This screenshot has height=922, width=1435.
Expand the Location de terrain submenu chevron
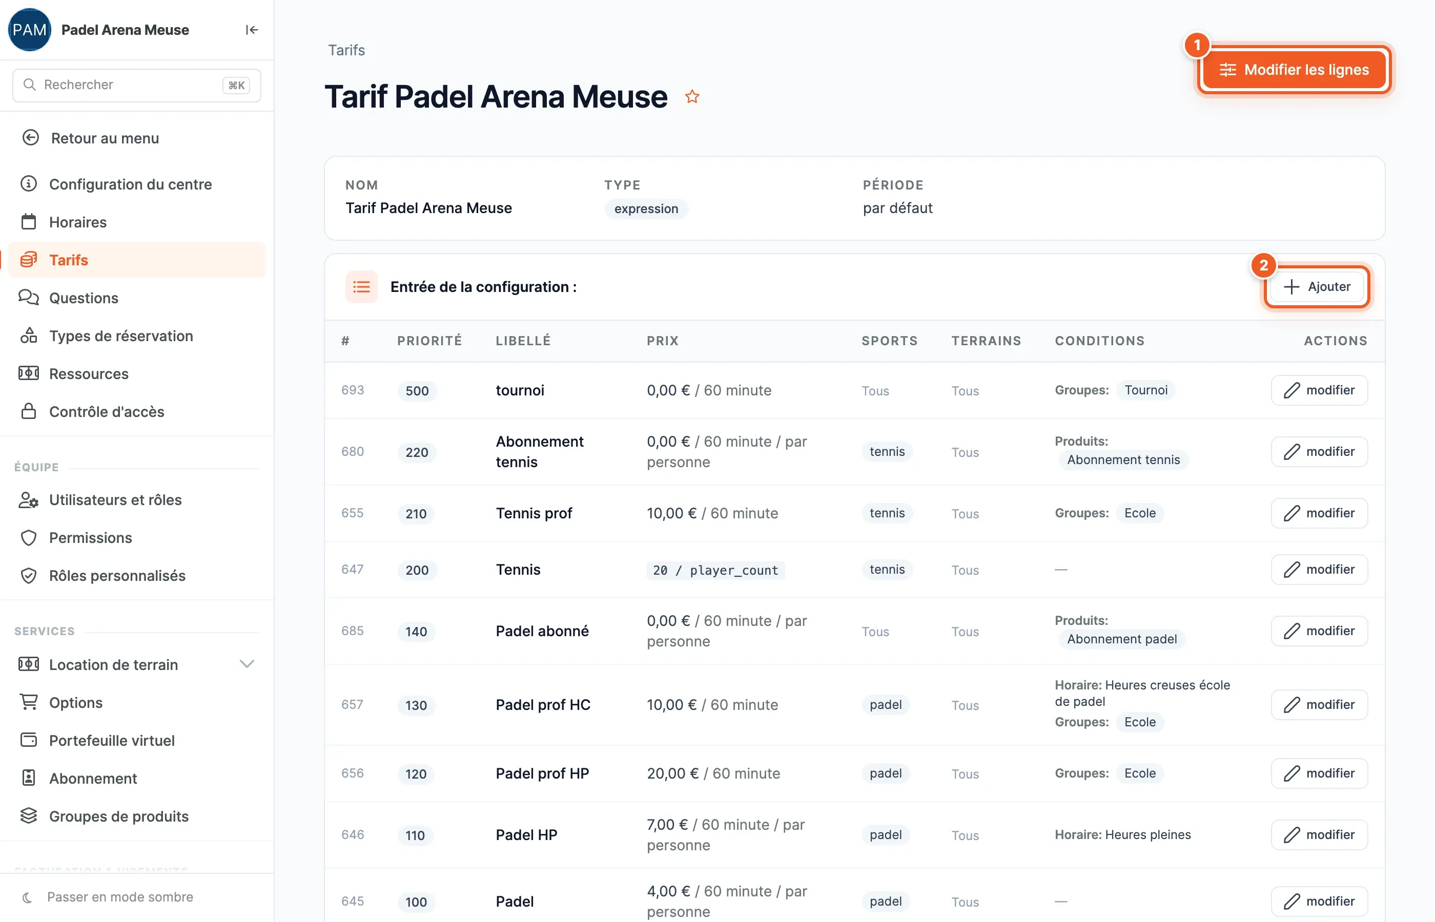pyautogui.click(x=247, y=664)
